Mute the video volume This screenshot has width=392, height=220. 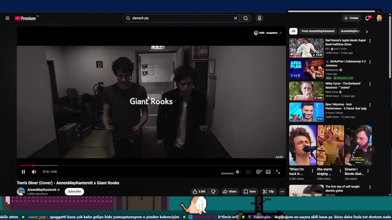[x=34, y=172]
